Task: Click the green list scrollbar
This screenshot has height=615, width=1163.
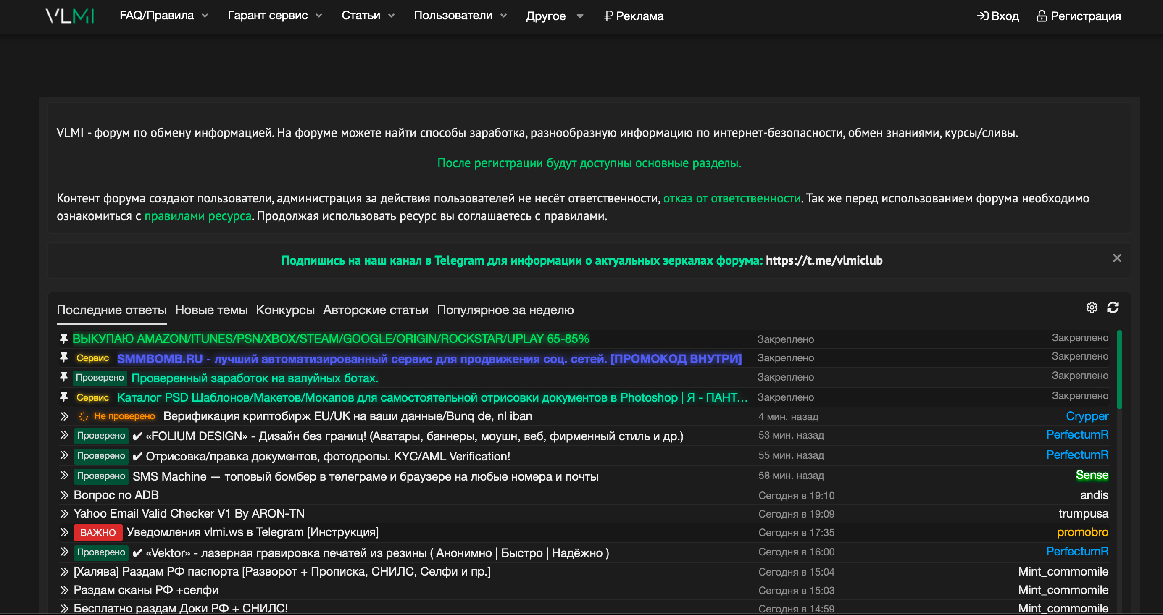Action: coord(1119,370)
